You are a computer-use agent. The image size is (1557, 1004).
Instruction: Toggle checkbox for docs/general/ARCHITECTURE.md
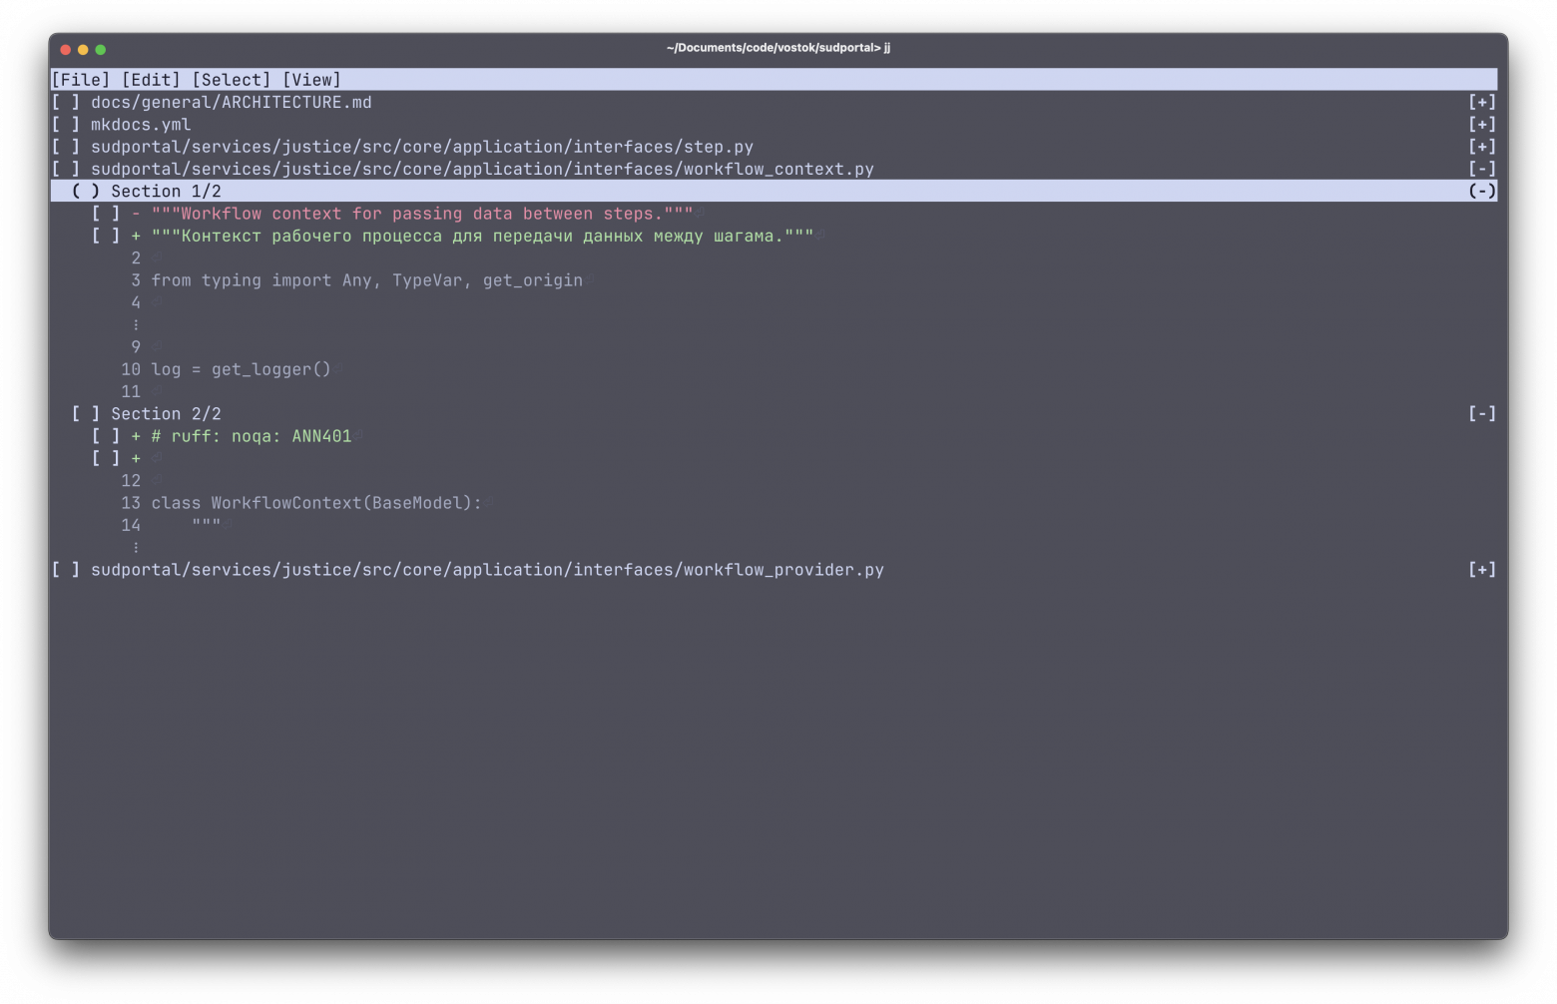click(x=66, y=102)
